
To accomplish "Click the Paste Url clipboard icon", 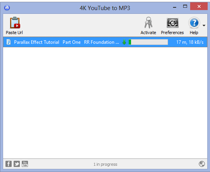I will click(x=15, y=23).
